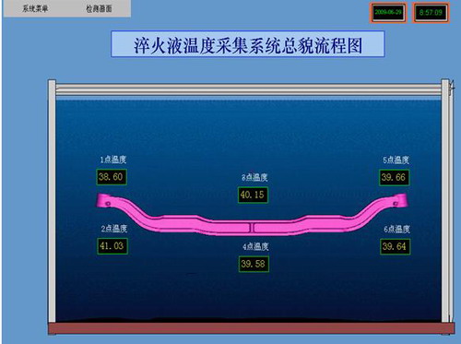Click the clock display showing 8:57:09
Viewport: 461px width, 344px height.
pos(431,13)
